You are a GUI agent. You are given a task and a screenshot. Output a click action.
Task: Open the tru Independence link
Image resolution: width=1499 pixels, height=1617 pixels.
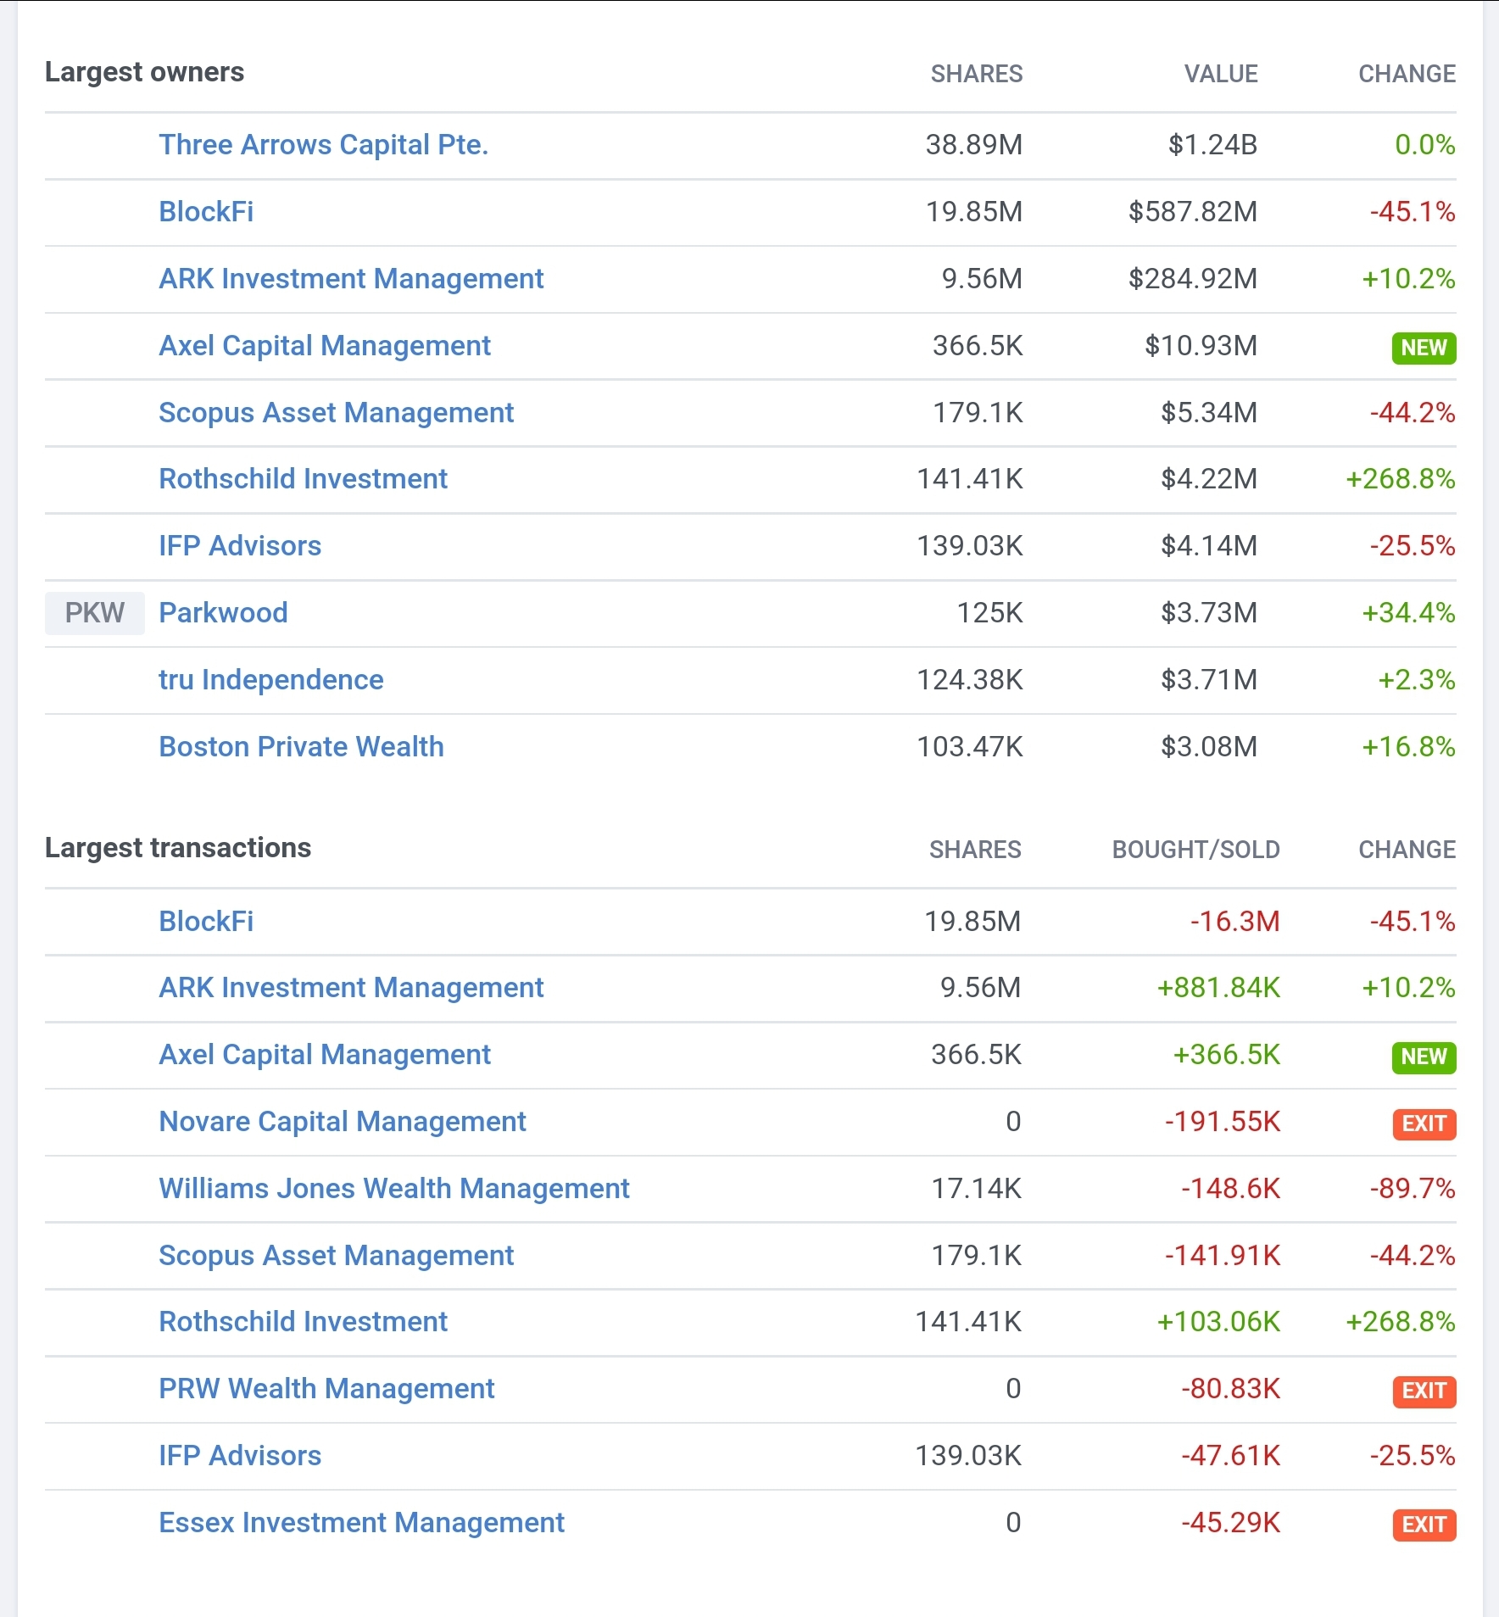(x=270, y=680)
